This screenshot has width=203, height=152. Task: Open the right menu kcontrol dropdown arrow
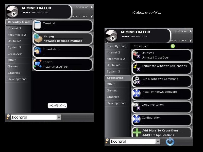click(158, 141)
